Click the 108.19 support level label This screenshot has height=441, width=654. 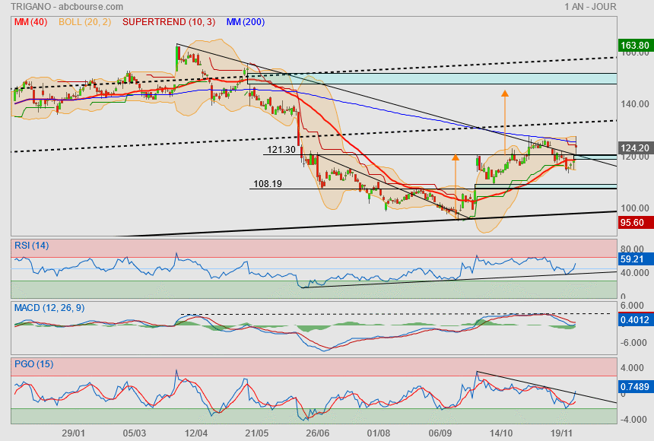coord(268,183)
